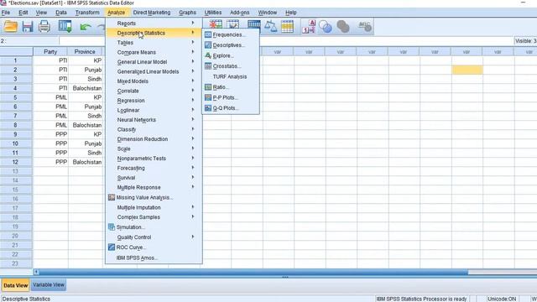Open the Help menu
The width and height of the screenshot is (537, 302).
pyautogui.click(x=291, y=13)
